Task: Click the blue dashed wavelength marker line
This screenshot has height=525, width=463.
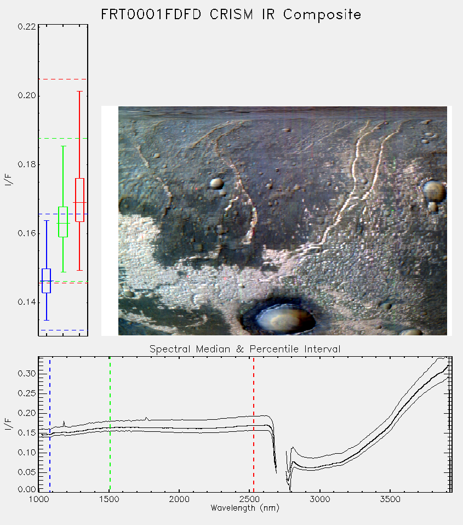Action: tap(50, 424)
